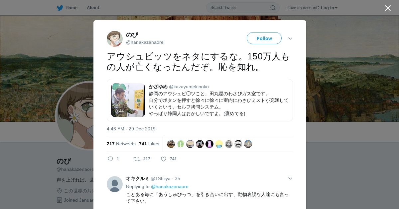Click the オキクルミ default gray avatar

pyautogui.click(x=115, y=184)
